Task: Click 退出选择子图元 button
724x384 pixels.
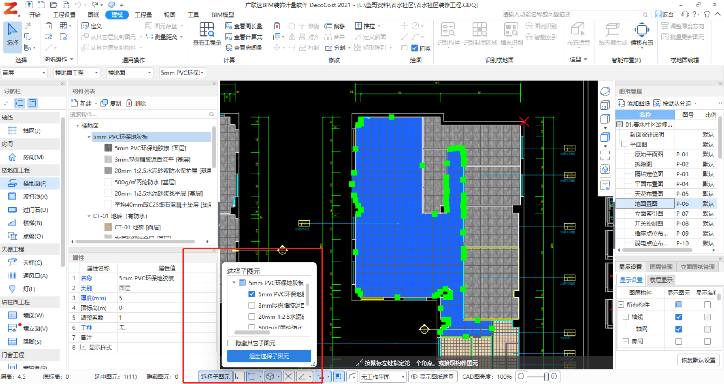Action: click(x=269, y=356)
